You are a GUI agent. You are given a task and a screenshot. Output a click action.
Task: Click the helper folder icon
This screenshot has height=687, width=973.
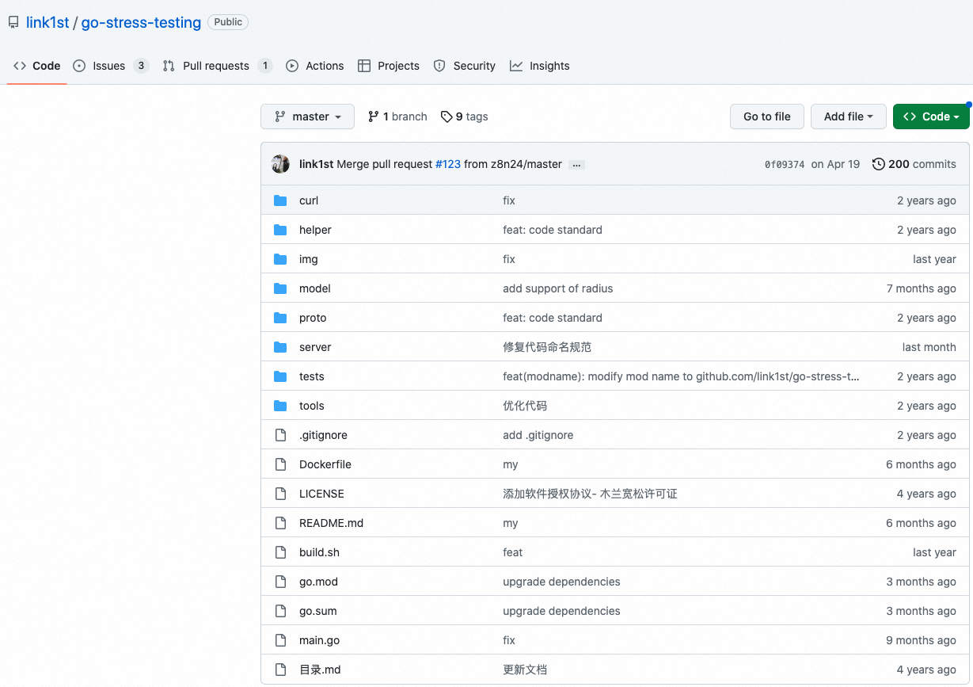click(280, 230)
